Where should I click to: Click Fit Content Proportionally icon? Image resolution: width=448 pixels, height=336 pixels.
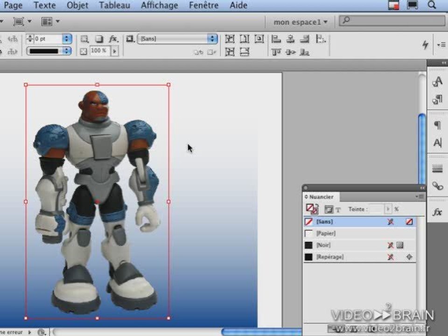click(230, 52)
